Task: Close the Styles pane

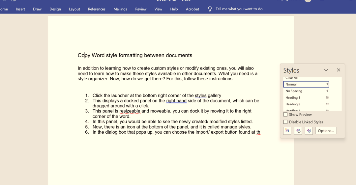Action: click(x=339, y=70)
